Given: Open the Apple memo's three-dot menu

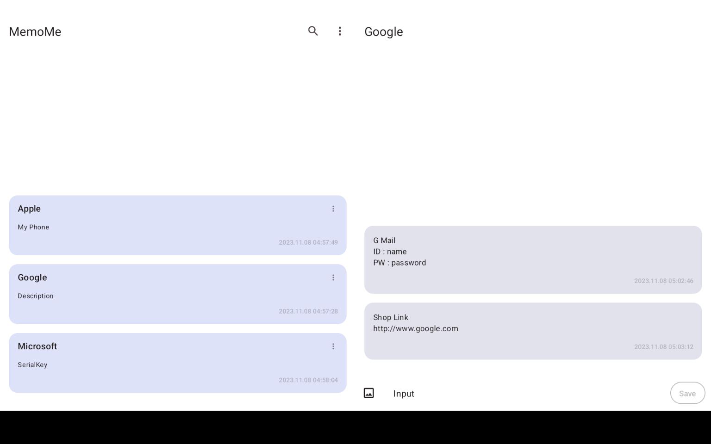Looking at the screenshot, I should point(333,209).
